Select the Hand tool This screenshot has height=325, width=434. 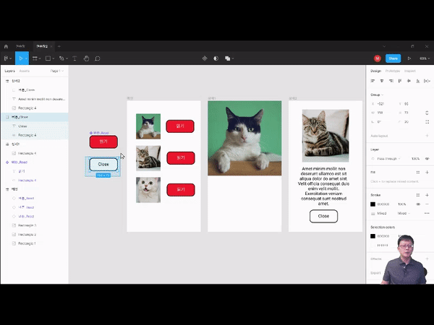click(x=86, y=58)
